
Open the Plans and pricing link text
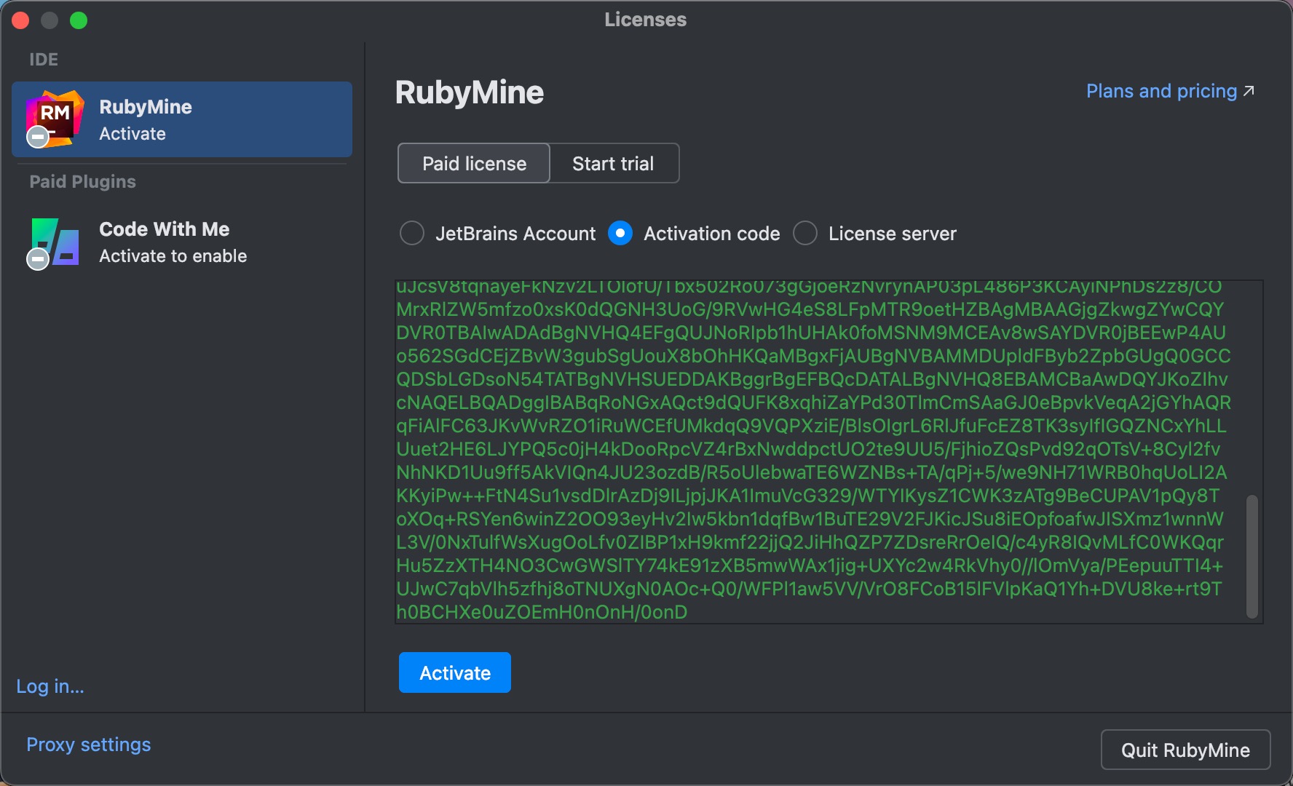[x=1161, y=91]
